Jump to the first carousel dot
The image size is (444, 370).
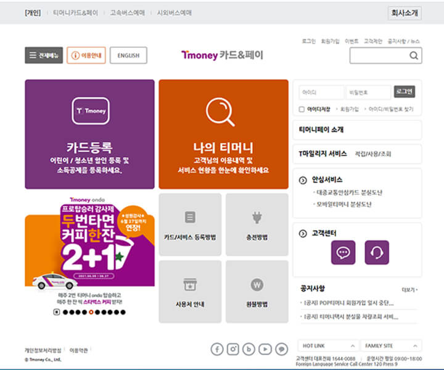tap(65, 312)
